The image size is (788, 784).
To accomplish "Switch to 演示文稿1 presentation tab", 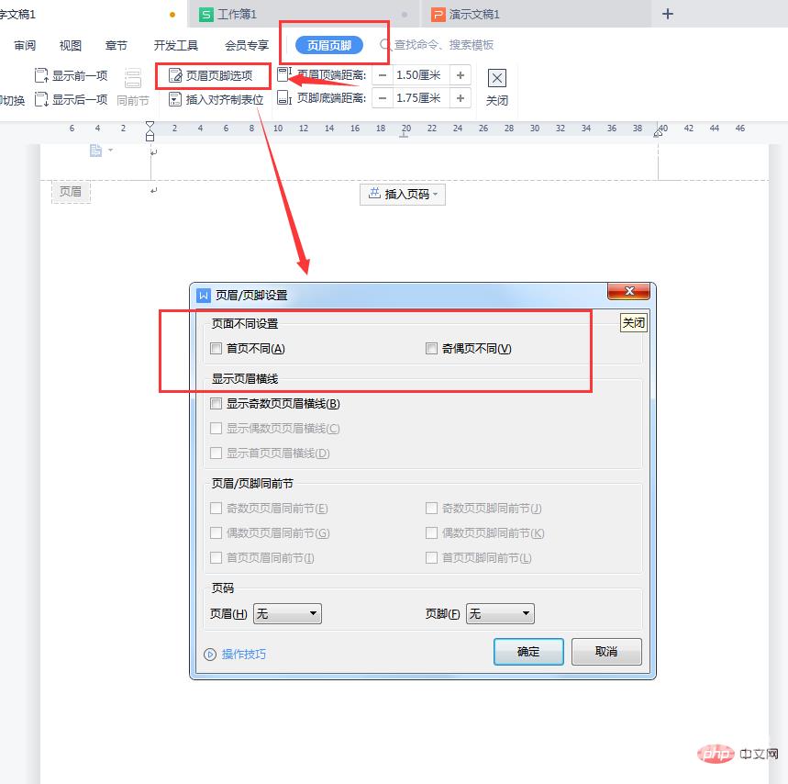I will (473, 15).
